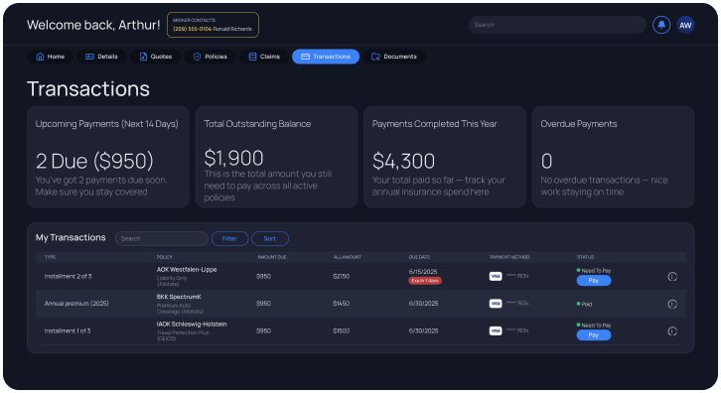Click the DUE DATE column header
Viewport: 721px width, 393px height.
pos(419,257)
